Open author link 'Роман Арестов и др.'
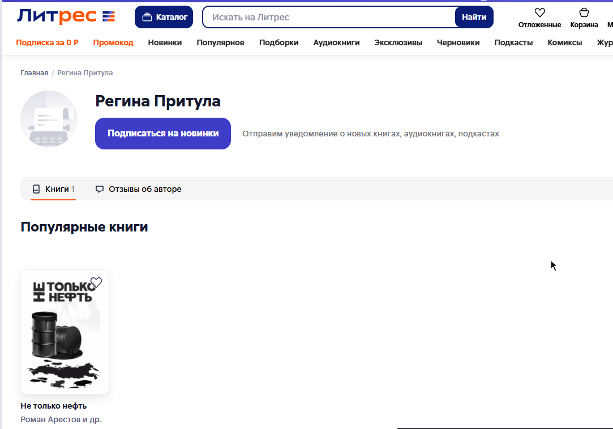This screenshot has width=613, height=429. coord(61,419)
